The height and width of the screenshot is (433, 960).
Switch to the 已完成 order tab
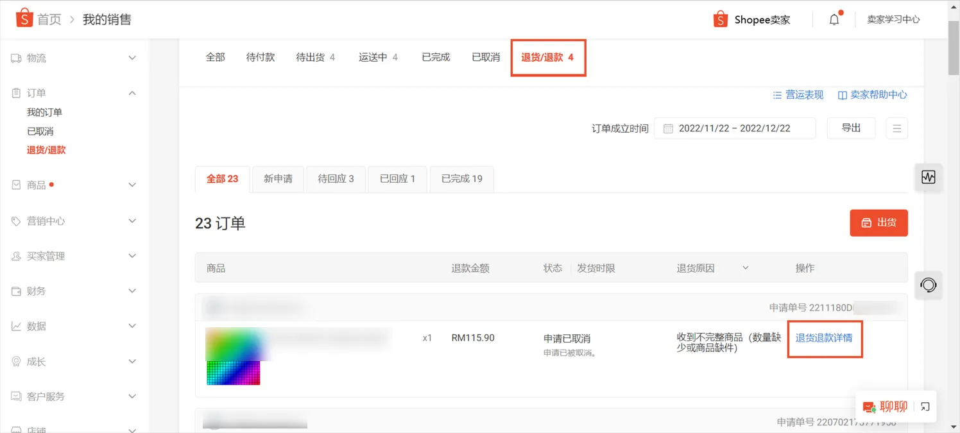(x=435, y=56)
